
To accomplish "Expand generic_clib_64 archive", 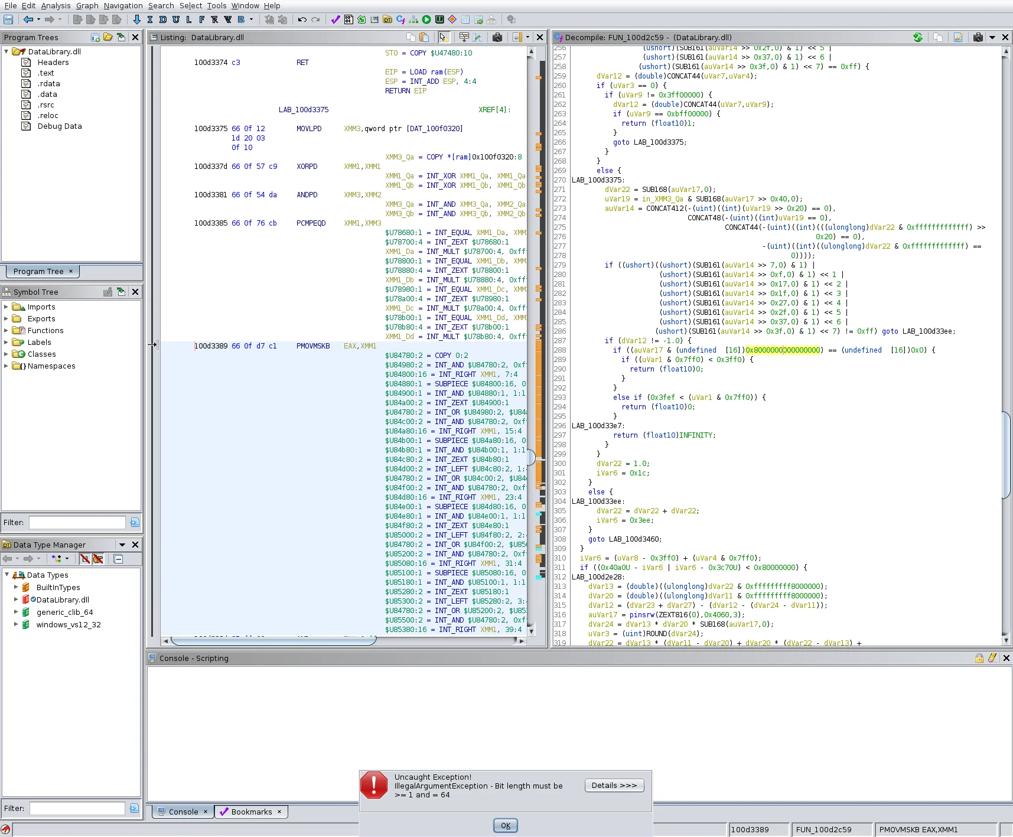I will pyautogui.click(x=16, y=612).
